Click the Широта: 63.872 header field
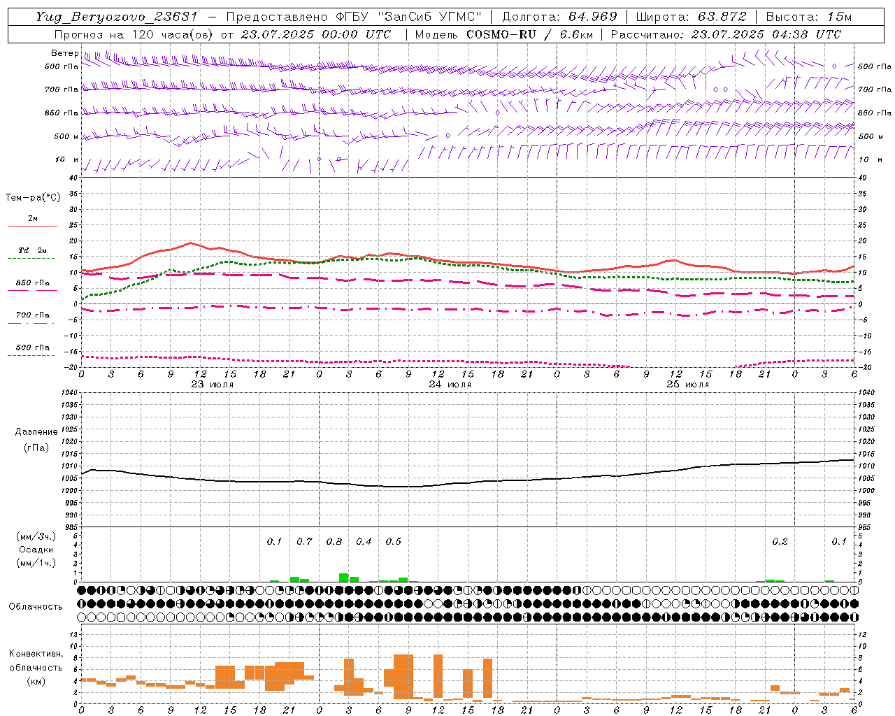The image size is (895, 716). (x=692, y=17)
